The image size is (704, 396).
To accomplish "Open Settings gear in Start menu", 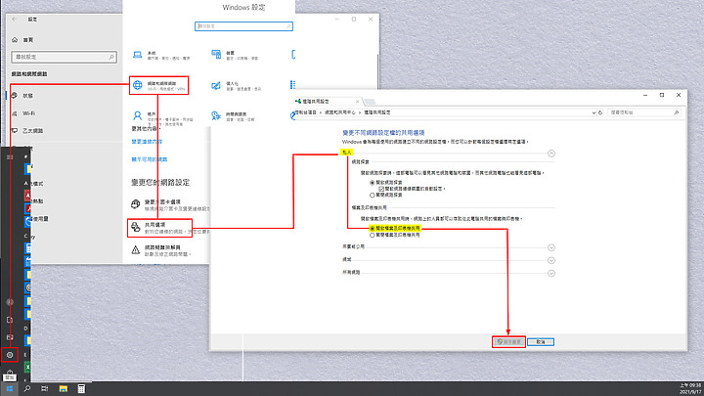I will pos(10,355).
